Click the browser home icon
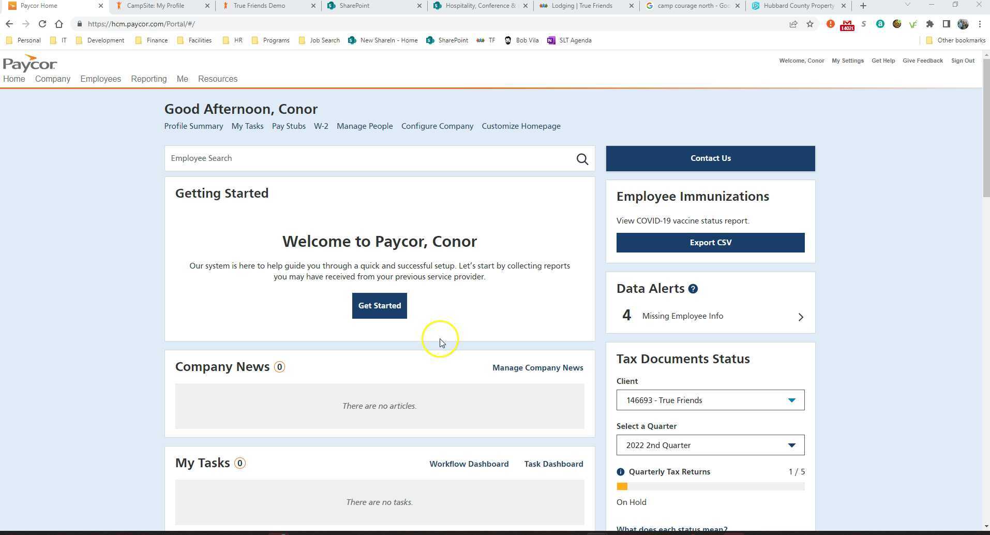The width and height of the screenshot is (990, 535). tap(59, 24)
